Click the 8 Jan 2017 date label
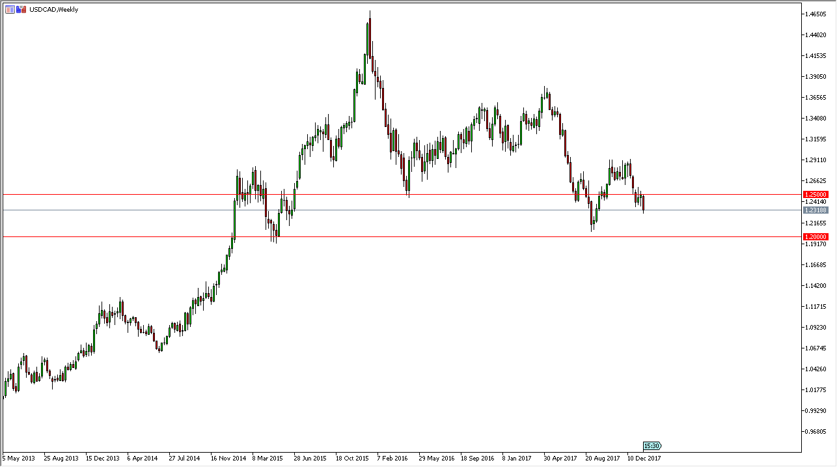This screenshot has width=837, height=467. [x=517, y=458]
